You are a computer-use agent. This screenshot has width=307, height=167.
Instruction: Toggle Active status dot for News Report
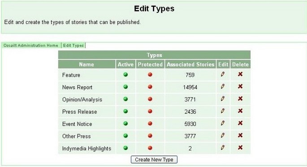tap(125, 87)
